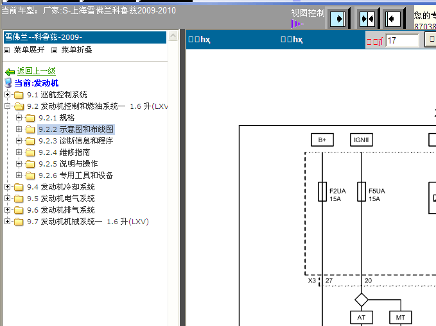Expand the 9.2.4 维修指南 node

point(19,152)
